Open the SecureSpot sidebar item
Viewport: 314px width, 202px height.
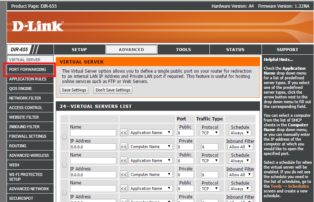(30, 198)
